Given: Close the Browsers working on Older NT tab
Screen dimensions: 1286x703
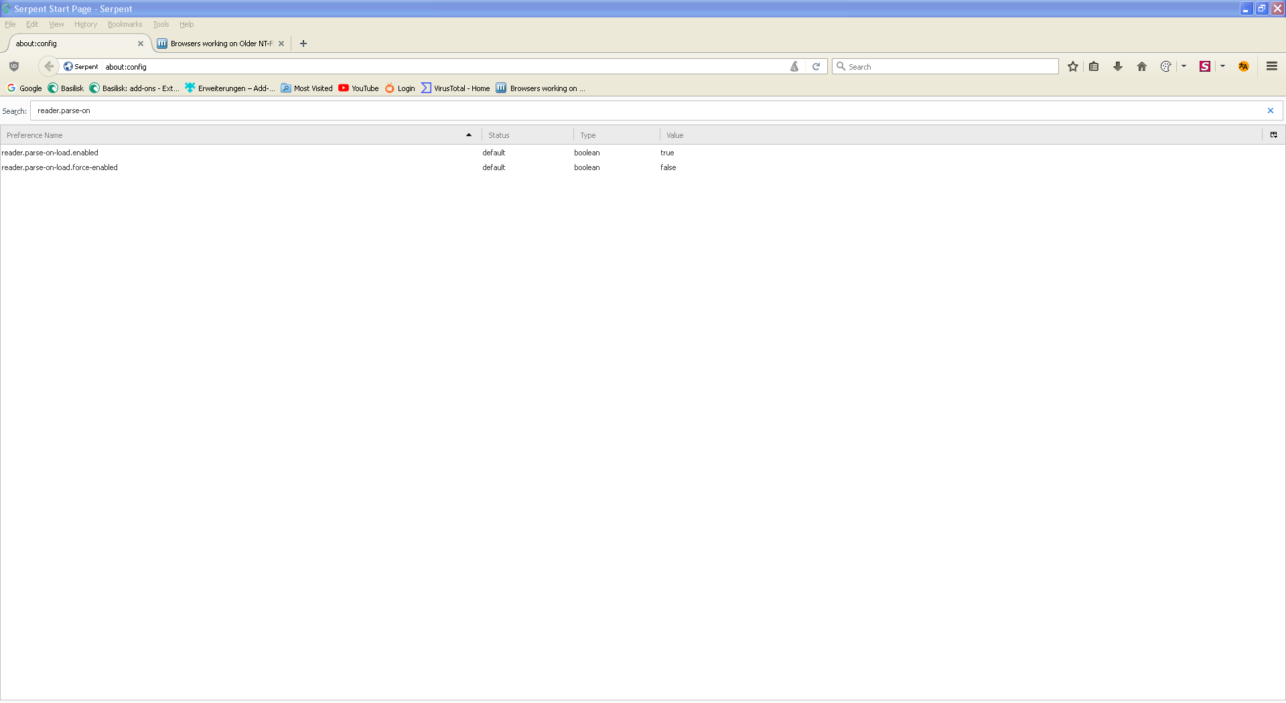Looking at the screenshot, I should click(x=281, y=44).
